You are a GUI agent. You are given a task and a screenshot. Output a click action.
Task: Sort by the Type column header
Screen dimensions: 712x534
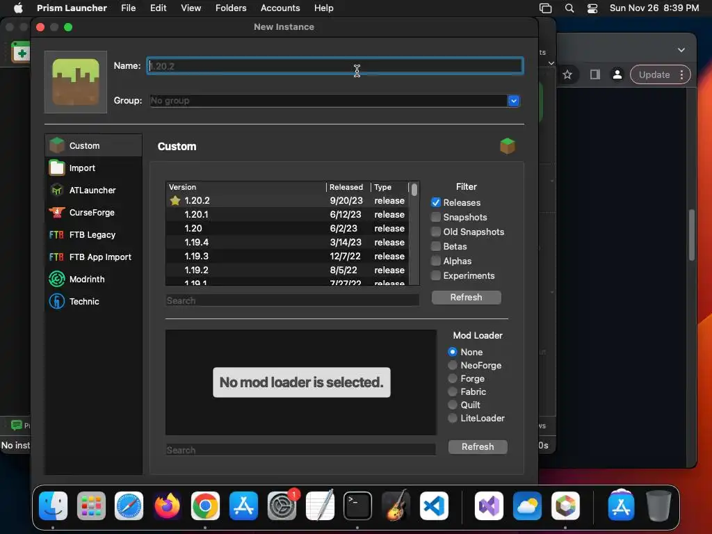pos(389,187)
